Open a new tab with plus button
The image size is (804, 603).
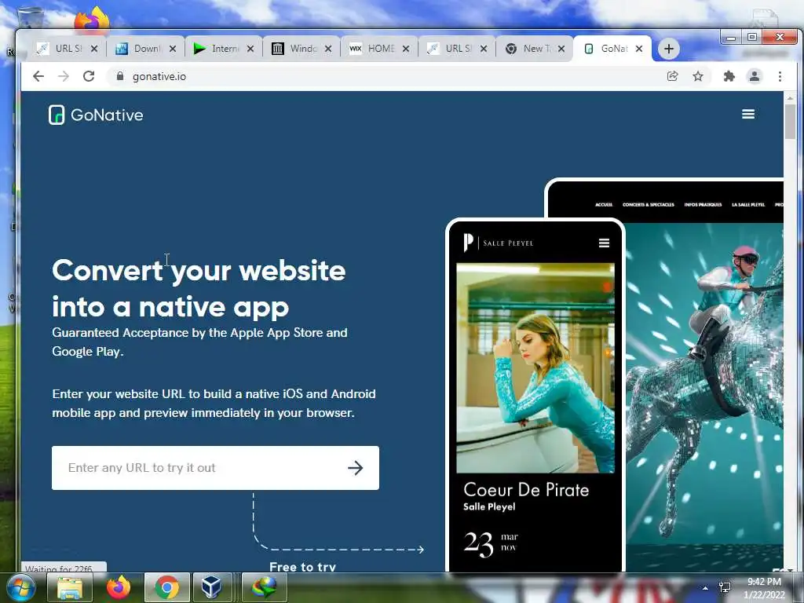coord(669,49)
